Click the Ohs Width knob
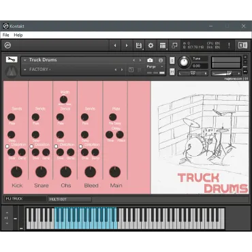Screen dimensions: 252x252 [x=63, y=99]
